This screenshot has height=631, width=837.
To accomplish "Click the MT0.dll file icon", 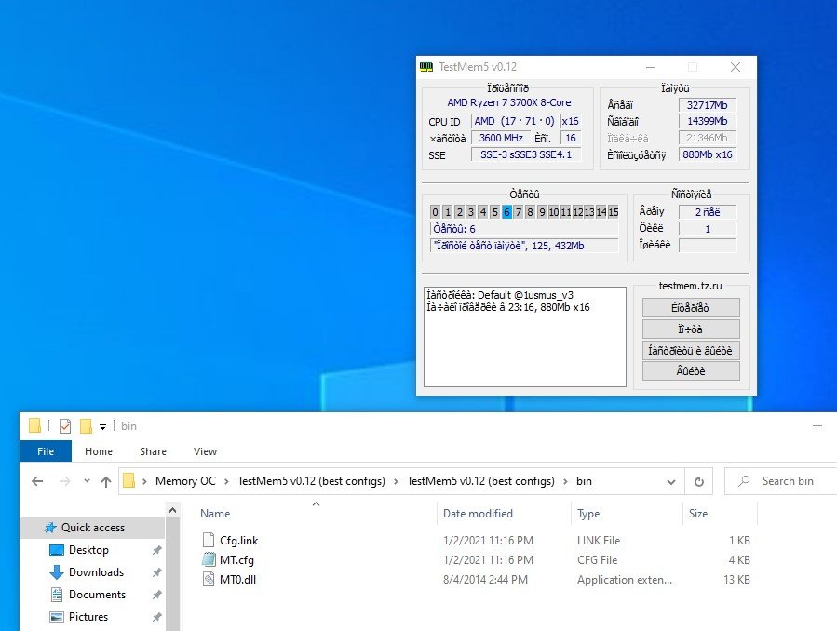I will (209, 579).
